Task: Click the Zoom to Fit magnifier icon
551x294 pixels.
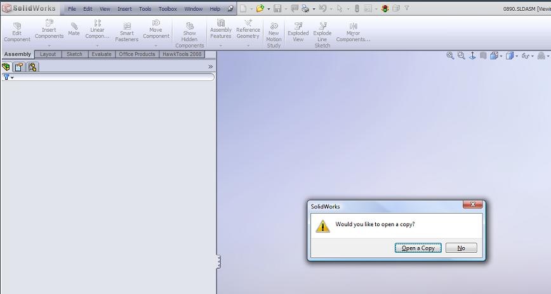Action: [x=450, y=55]
